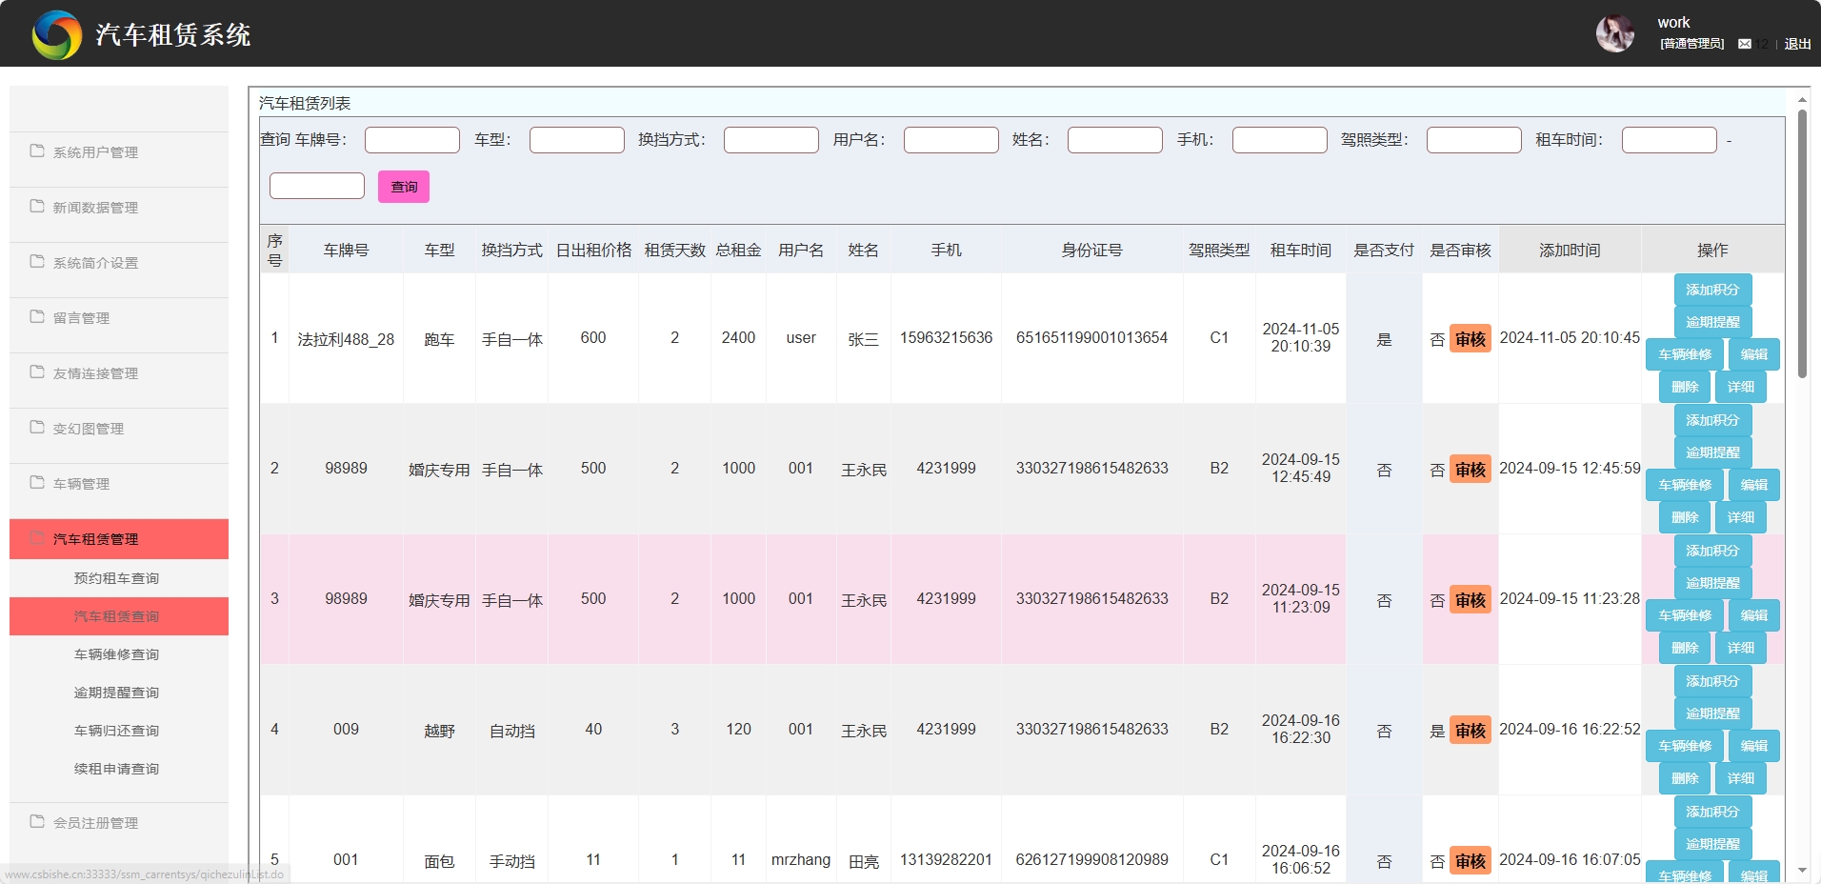This screenshot has height=884, width=1821.
Task: Click 添加积分 button in row 2
Action: click(x=1711, y=420)
